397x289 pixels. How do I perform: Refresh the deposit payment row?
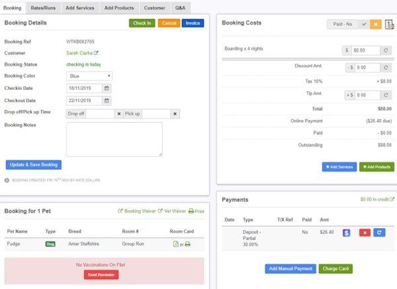coord(379,233)
